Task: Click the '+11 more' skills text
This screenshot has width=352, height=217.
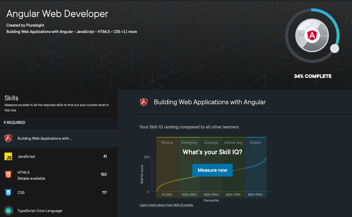Action: click(x=129, y=32)
